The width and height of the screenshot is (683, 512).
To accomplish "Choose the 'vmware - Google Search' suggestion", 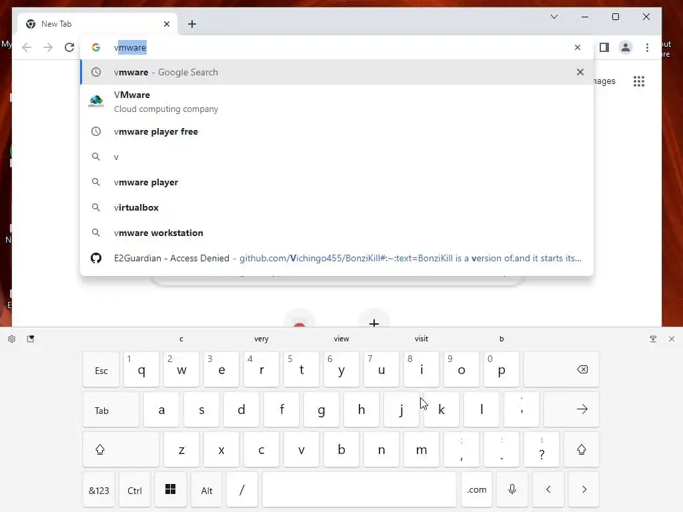I will point(337,72).
